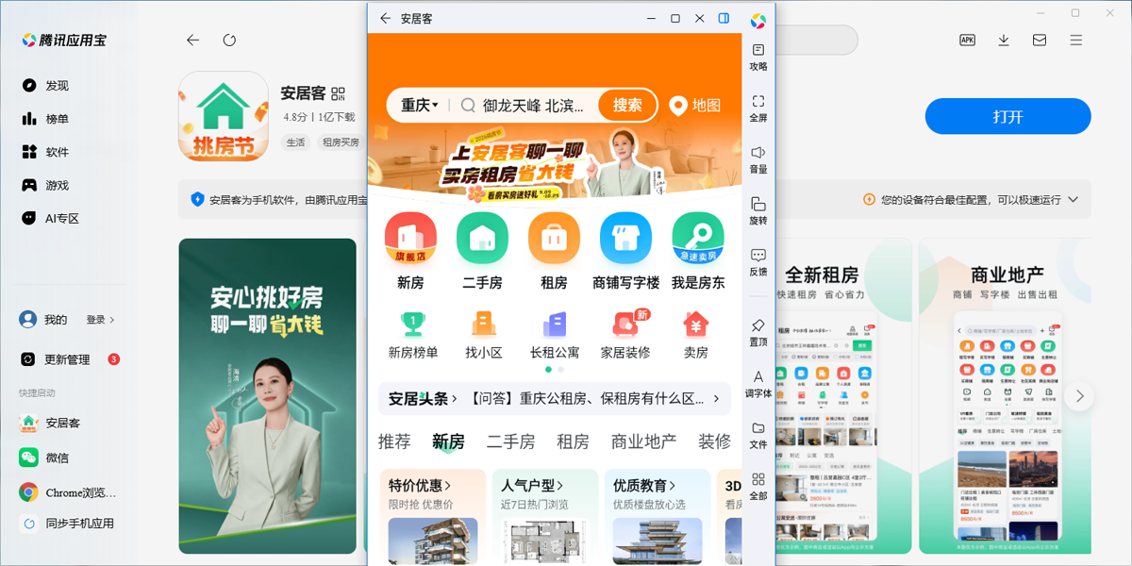Screen dimensions: 1132x566
Task: Click the QR code icon beside 安居客 title
Action: pyautogui.click(x=339, y=93)
